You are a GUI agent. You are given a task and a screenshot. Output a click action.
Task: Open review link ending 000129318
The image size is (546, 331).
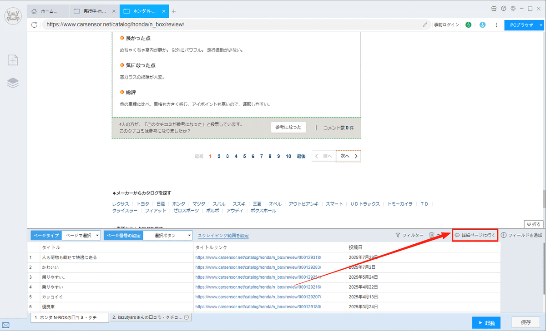pos(258,257)
